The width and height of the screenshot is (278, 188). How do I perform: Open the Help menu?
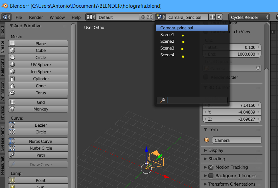76,17
